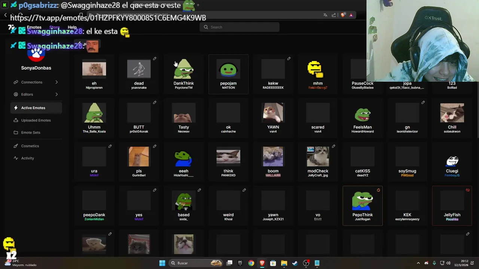Screen dimensions: 479x269
Task: Open the DankThink emote card
Action: tap(184, 74)
